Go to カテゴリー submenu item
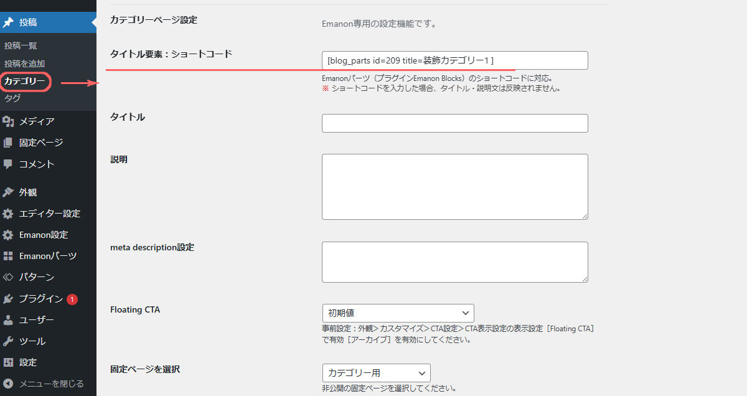 coord(24,82)
